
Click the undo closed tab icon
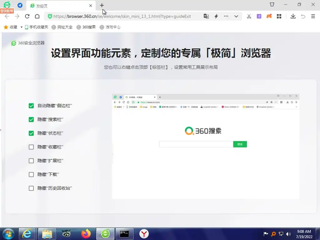pos(303,16)
